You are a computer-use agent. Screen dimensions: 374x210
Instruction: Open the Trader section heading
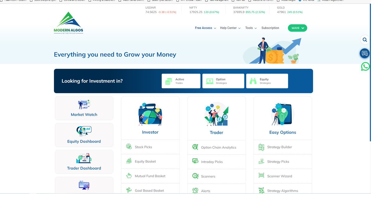[216, 133]
